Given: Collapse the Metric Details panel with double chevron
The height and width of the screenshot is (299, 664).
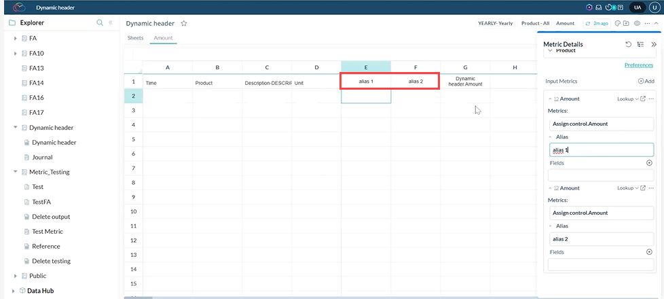Looking at the screenshot, I should point(654,44).
